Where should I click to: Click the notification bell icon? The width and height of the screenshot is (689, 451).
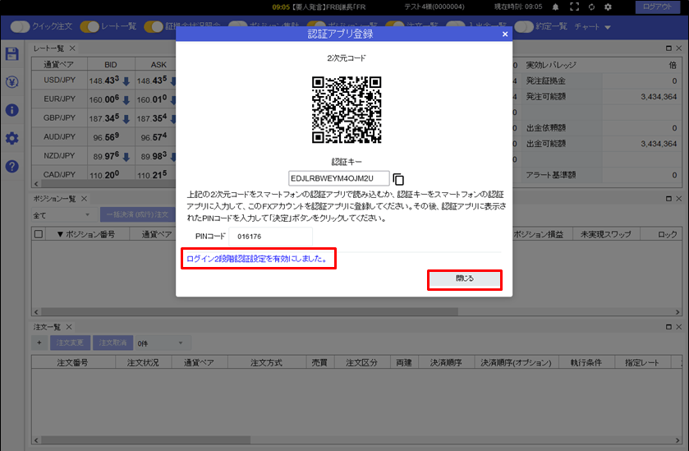(555, 7)
